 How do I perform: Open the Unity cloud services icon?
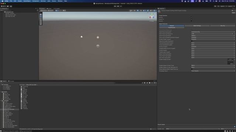[8, 6]
